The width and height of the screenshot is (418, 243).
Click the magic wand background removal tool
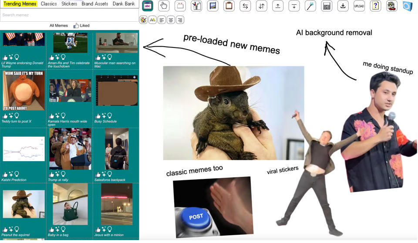[x=310, y=6]
